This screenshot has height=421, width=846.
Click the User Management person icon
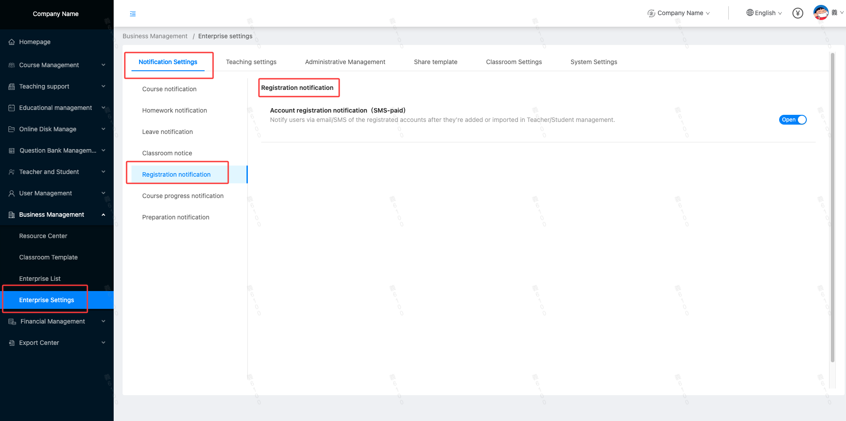(x=11, y=193)
